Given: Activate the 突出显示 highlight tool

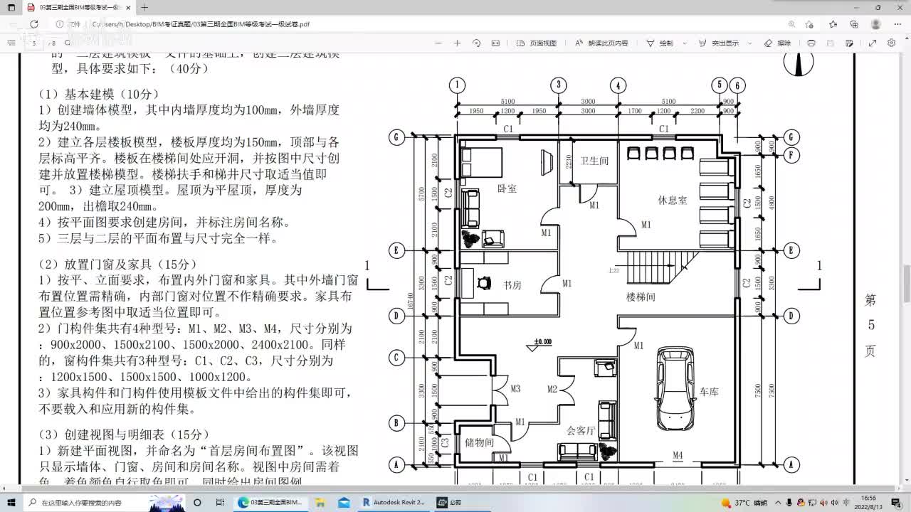Looking at the screenshot, I should coord(719,43).
